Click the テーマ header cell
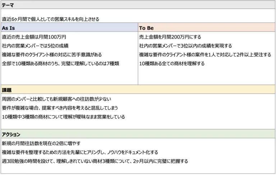 pos(138,5)
